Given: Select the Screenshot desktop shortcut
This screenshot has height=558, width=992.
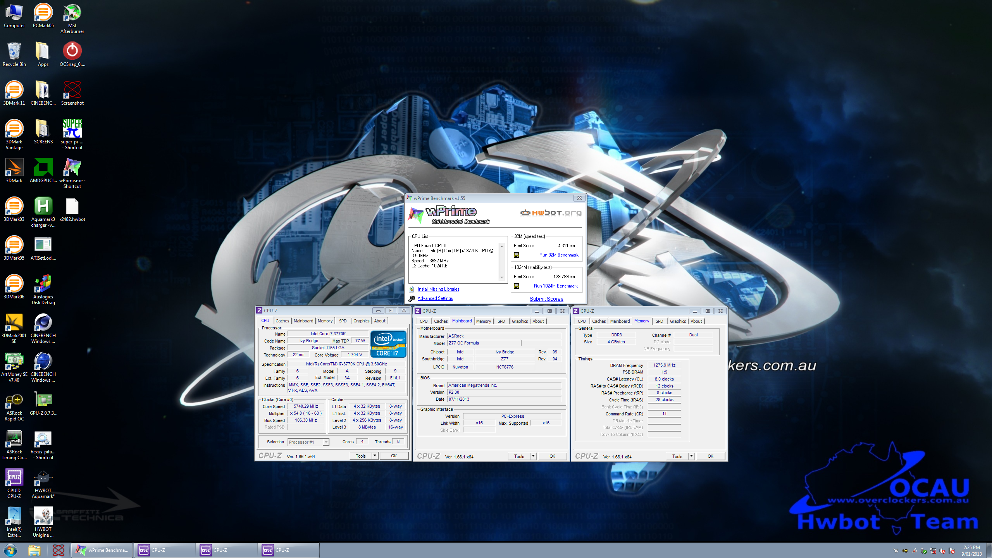Looking at the screenshot, I should coord(72,93).
